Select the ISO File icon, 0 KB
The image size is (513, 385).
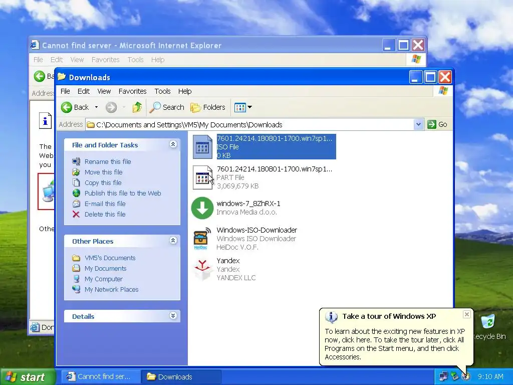(202, 147)
